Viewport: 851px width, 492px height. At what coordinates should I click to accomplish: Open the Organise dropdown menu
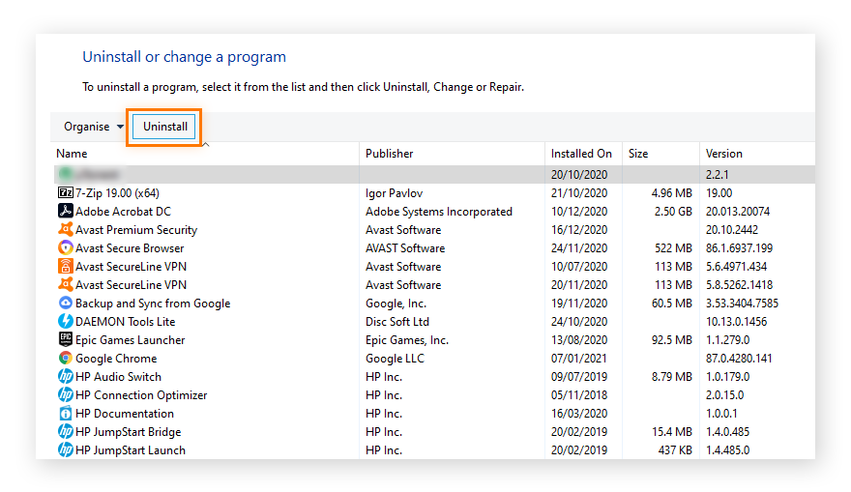tap(94, 127)
